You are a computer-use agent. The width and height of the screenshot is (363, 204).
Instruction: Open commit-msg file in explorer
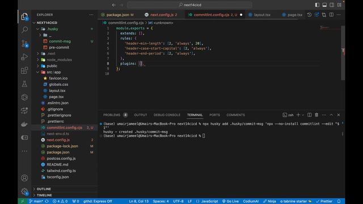[60, 41]
